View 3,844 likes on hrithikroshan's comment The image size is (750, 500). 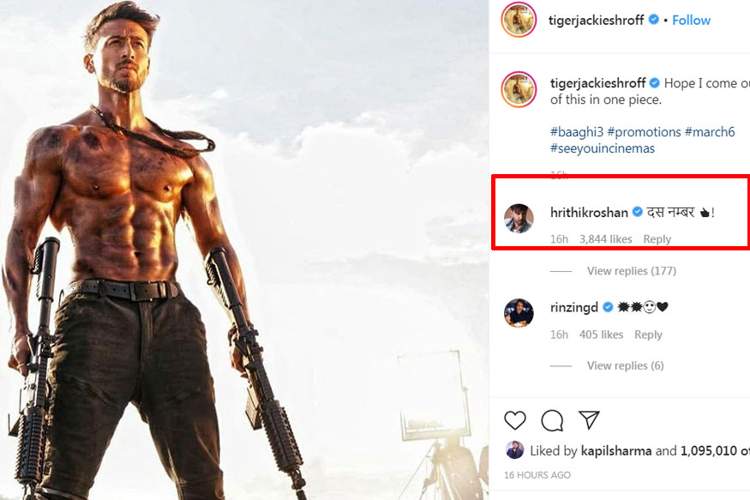tap(606, 239)
